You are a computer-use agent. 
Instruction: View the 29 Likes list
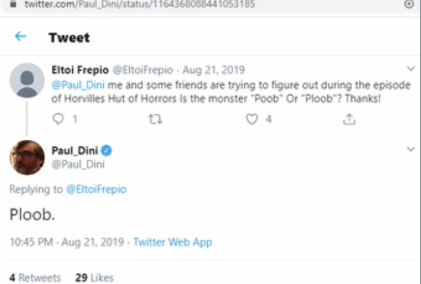tap(94, 278)
